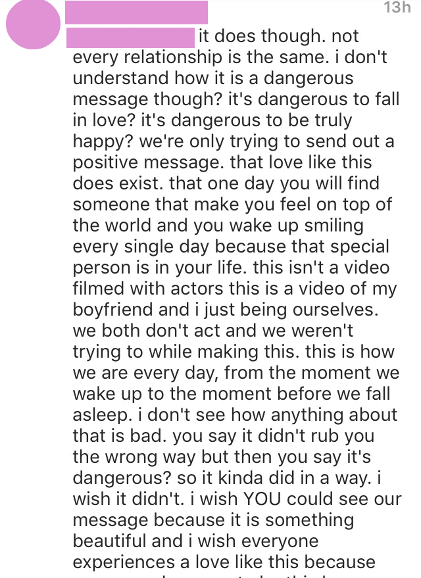Click the line starting "message though?"
This screenshot has width=421, height=578.
coord(236,99)
